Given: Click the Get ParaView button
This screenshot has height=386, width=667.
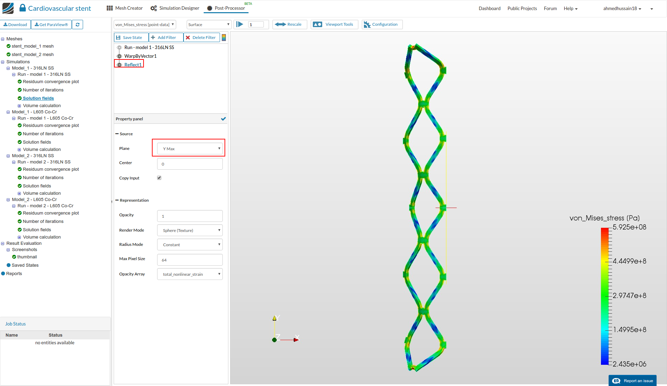Looking at the screenshot, I should pos(51,24).
